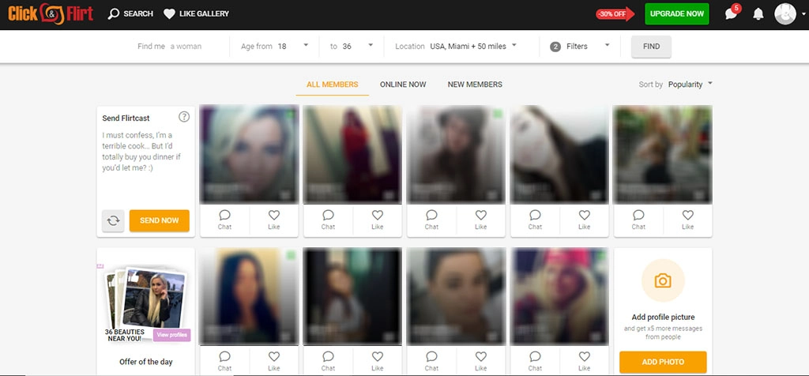The height and width of the screenshot is (376, 809).
Task: Click the UPGRADE NOW button
Action: click(677, 14)
